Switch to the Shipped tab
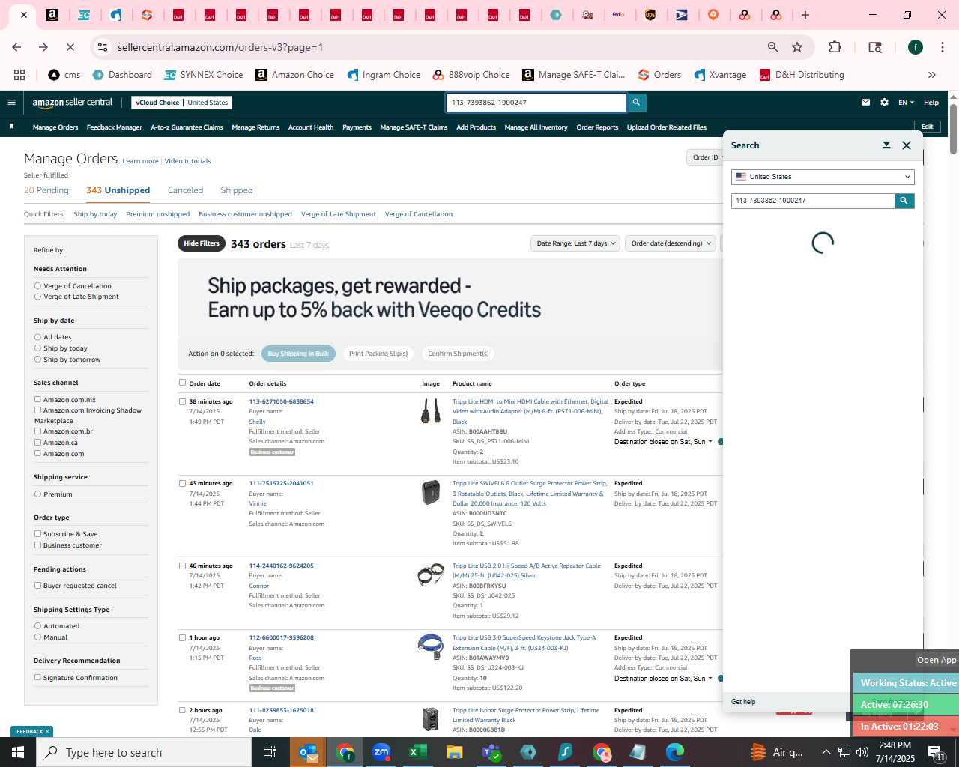The width and height of the screenshot is (959, 767). point(237,190)
